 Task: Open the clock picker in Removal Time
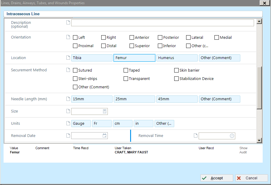tap(232, 136)
